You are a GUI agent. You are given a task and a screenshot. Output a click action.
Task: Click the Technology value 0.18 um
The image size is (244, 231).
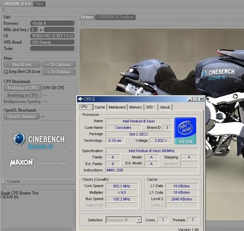115,141
